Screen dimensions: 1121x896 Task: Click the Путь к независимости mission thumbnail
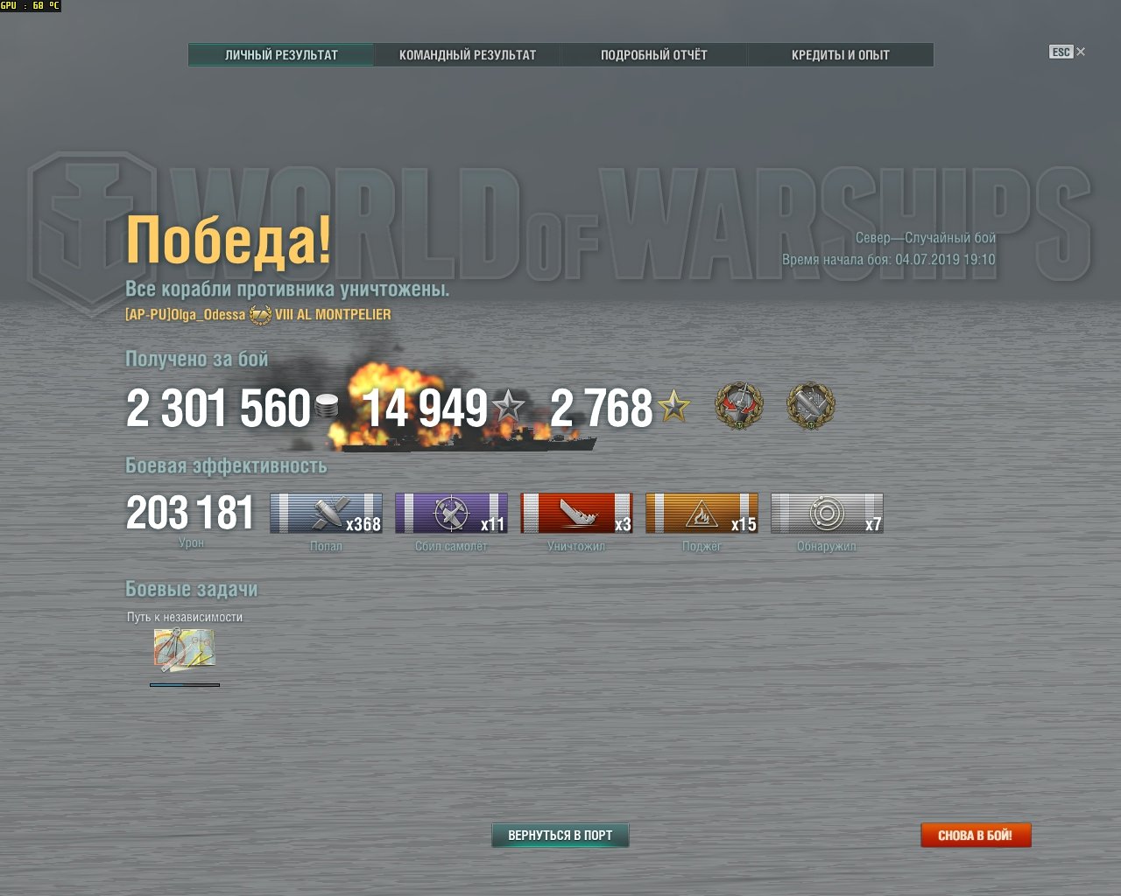click(x=184, y=650)
